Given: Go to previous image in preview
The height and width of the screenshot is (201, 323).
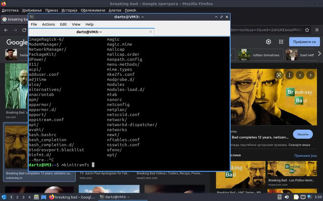Looking at the screenshot, I should tap(300, 75).
